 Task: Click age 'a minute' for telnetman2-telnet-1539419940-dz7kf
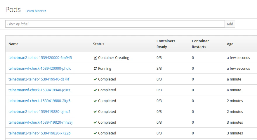(234, 79)
